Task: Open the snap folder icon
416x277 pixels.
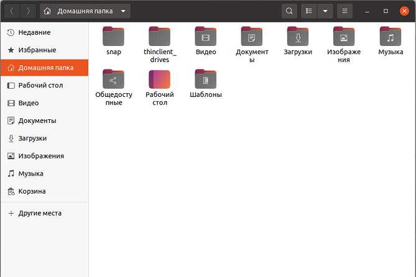Action: [x=114, y=37]
